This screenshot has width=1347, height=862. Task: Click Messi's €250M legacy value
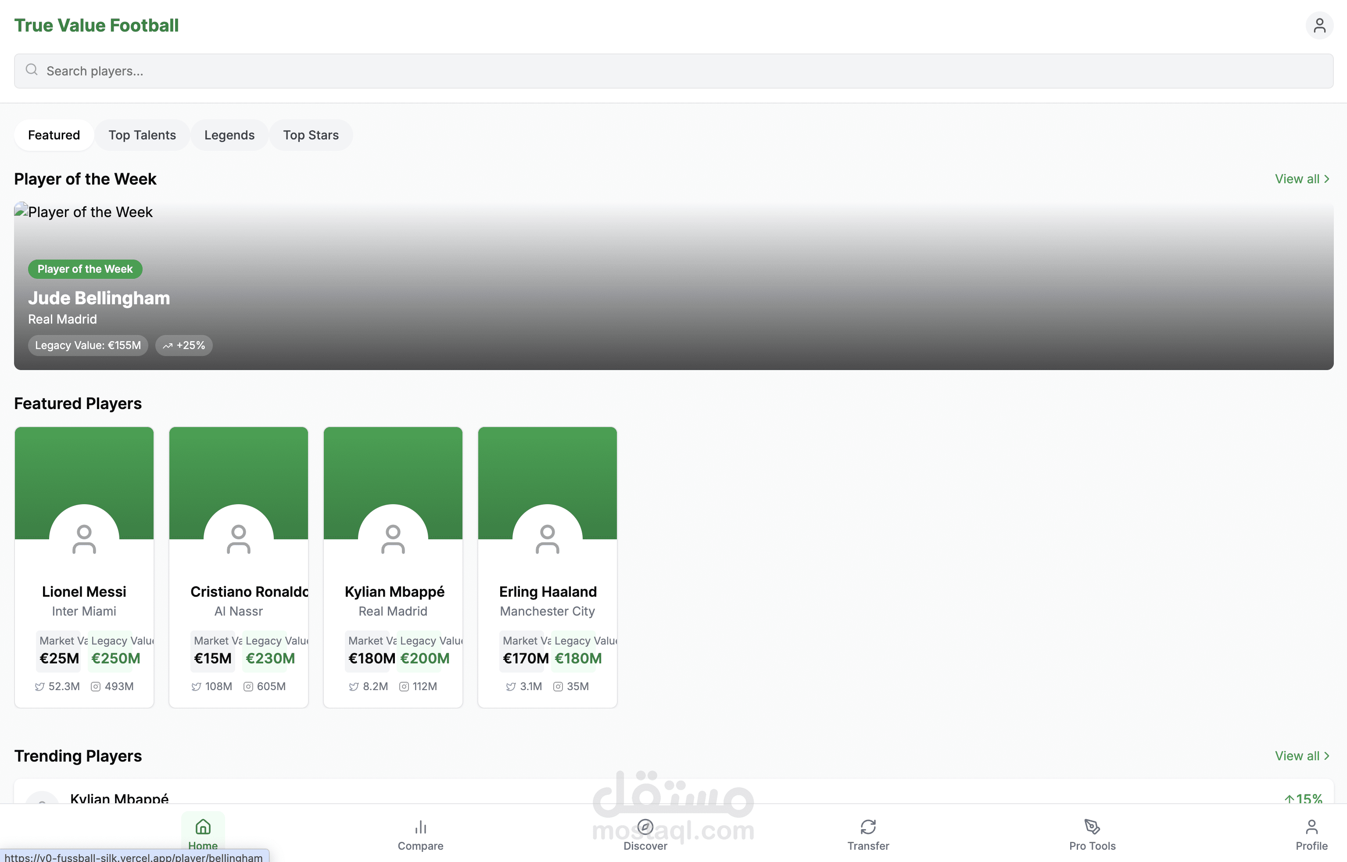click(116, 658)
